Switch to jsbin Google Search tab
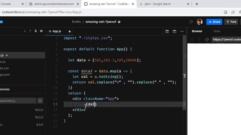Image resolution: width=241 pixels, height=135 pixels. tap(157, 4)
